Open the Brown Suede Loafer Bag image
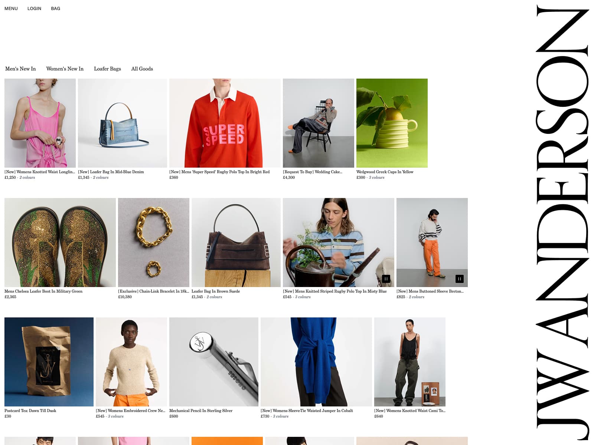The width and height of the screenshot is (594, 445). (236, 243)
